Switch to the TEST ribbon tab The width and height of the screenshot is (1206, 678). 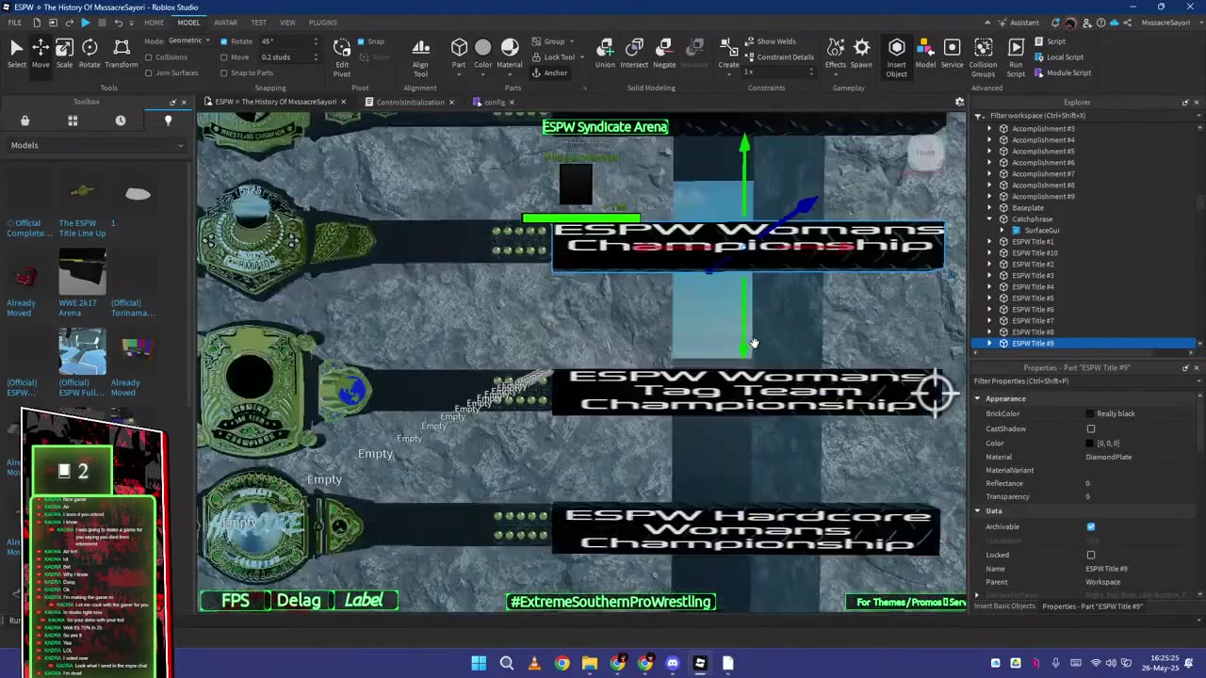pyautogui.click(x=258, y=23)
